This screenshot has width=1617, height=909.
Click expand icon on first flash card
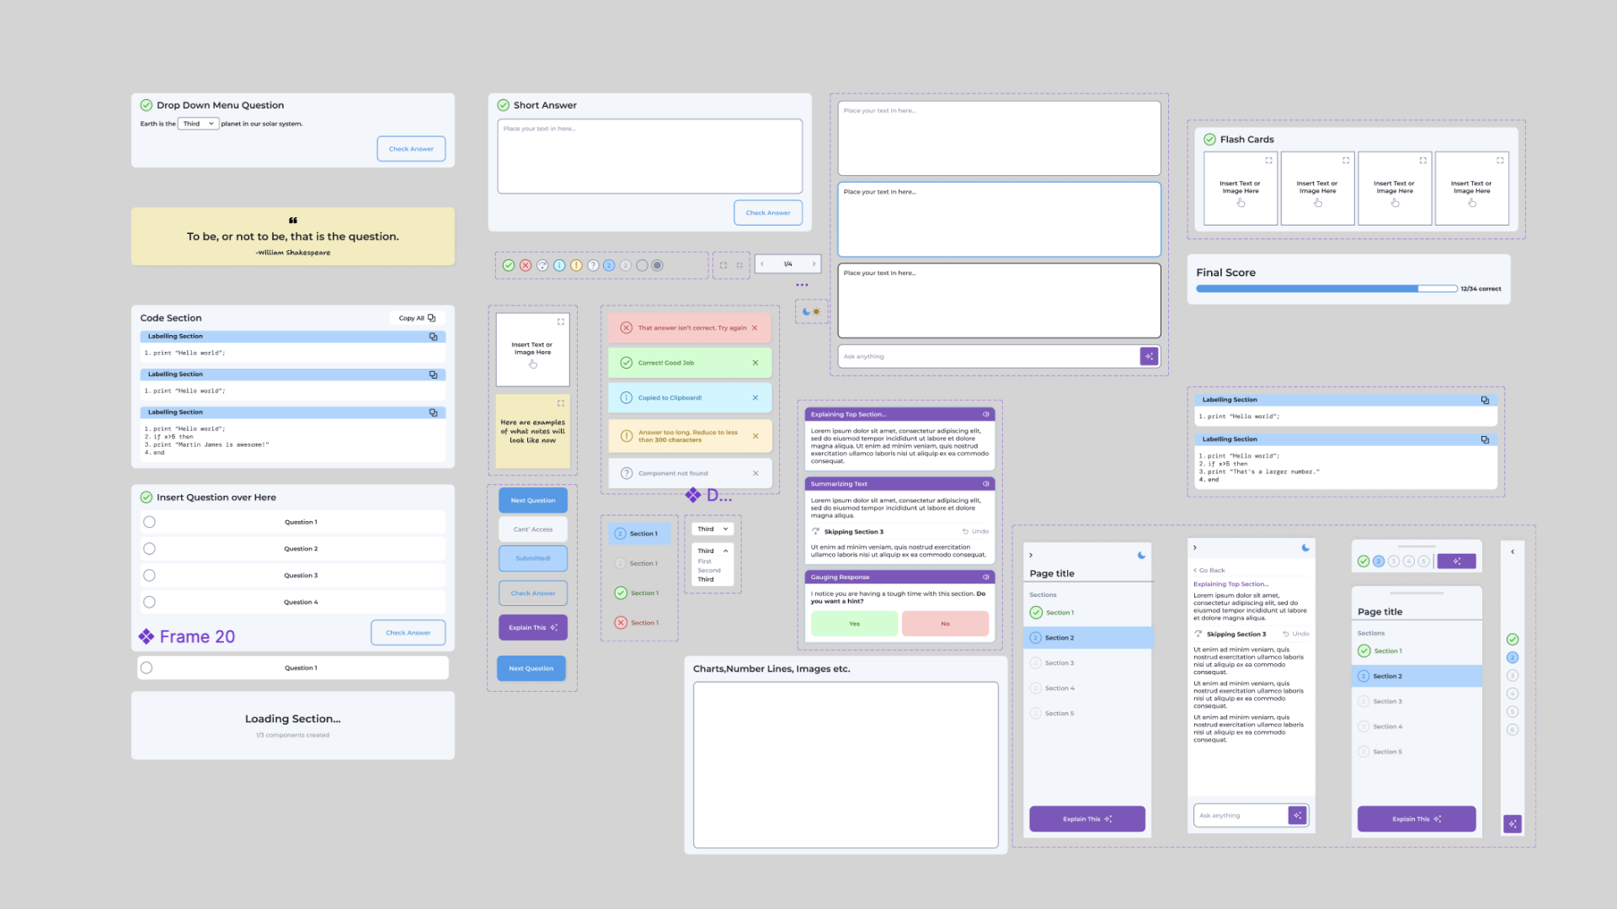[x=1268, y=160]
